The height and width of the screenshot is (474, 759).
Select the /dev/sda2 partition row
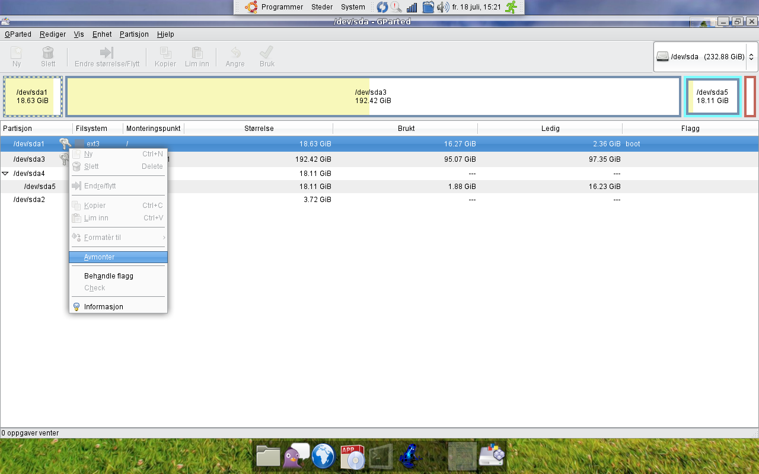pos(379,200)
